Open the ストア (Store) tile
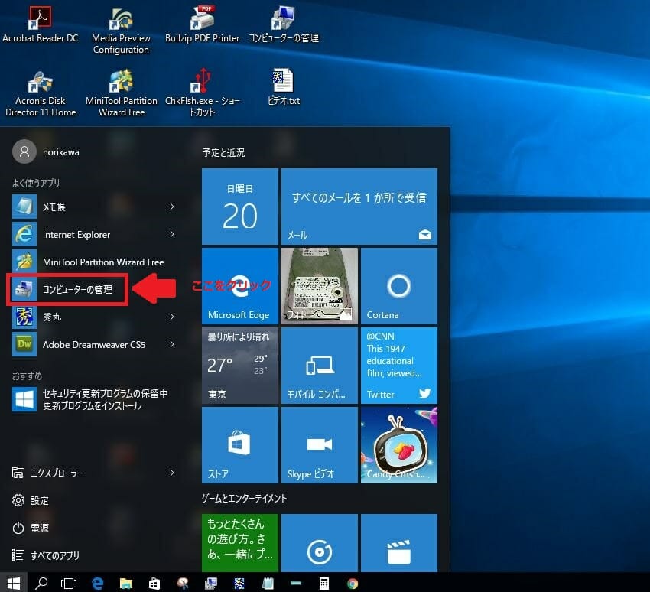 point(239,444)
